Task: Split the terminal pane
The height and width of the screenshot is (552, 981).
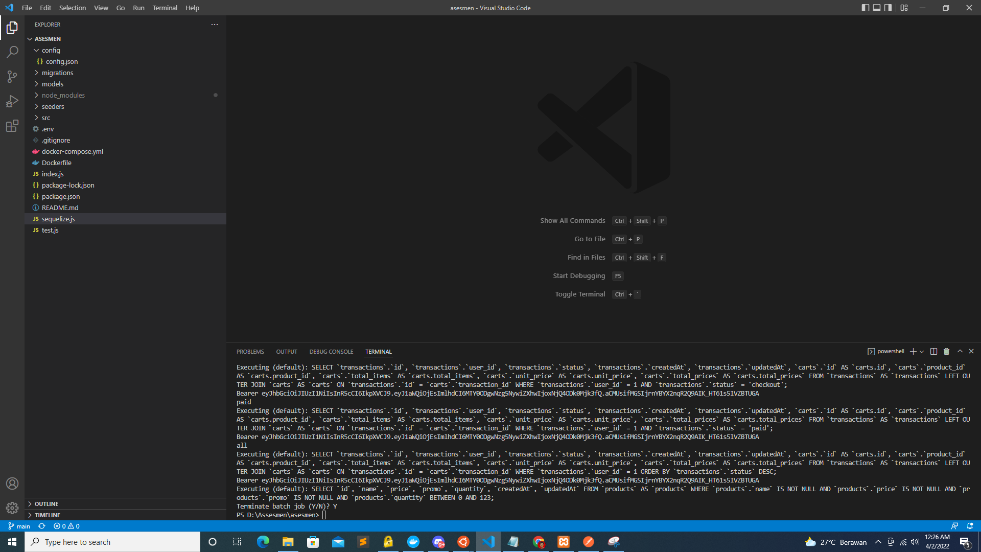Action: 933,352
